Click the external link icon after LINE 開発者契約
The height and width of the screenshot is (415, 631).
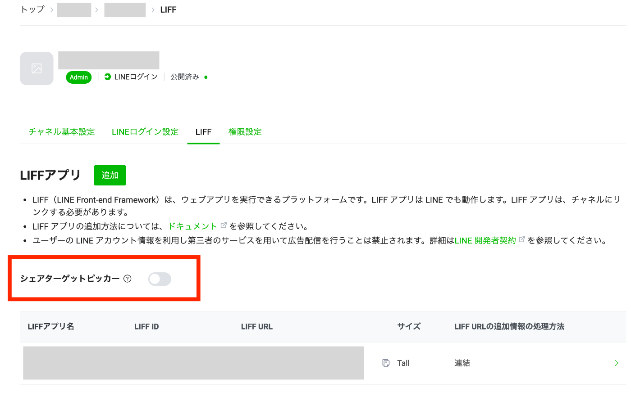[x=522, y=239]
